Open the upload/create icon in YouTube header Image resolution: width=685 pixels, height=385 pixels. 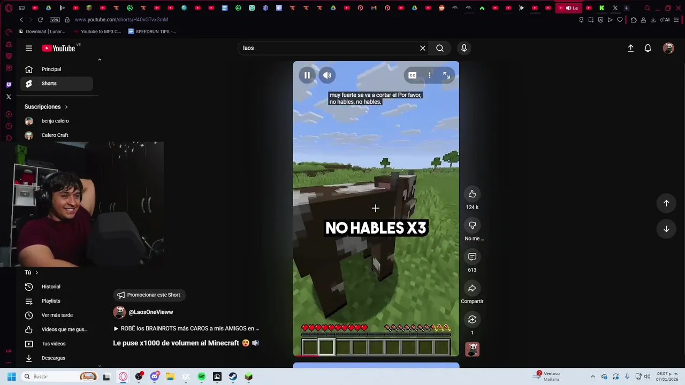point(630,48)
